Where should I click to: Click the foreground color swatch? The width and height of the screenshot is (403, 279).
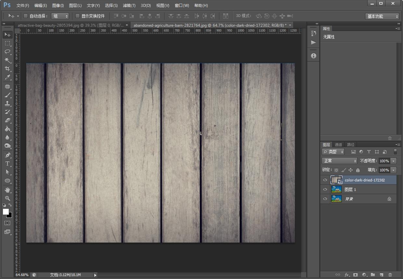[x=6, y=212]
